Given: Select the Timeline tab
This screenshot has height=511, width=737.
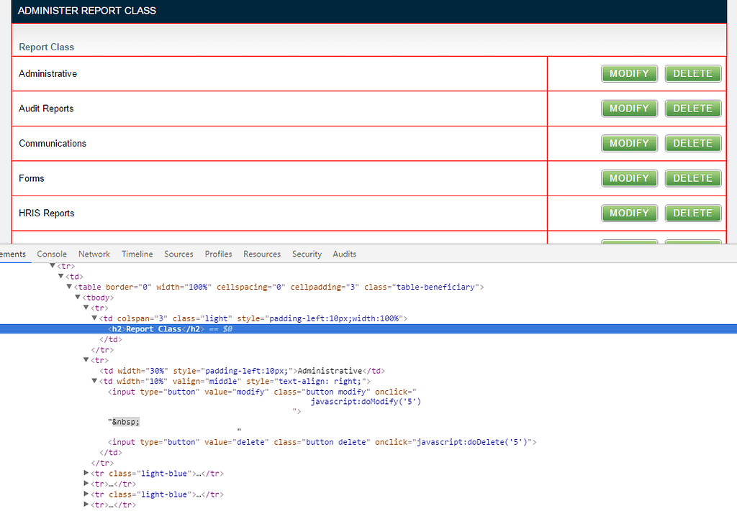Looking at the screenshot, I should [x=137, y=254].
